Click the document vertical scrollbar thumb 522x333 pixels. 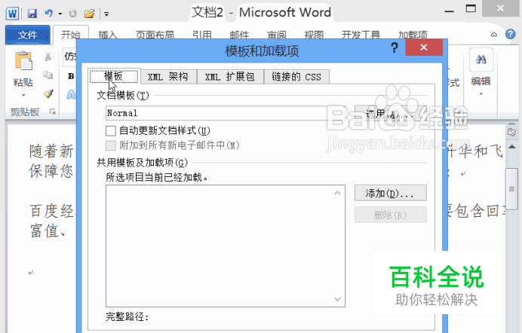(512, 189)
